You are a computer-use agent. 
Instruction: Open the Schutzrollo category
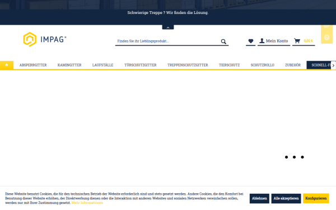pos(263,65)
